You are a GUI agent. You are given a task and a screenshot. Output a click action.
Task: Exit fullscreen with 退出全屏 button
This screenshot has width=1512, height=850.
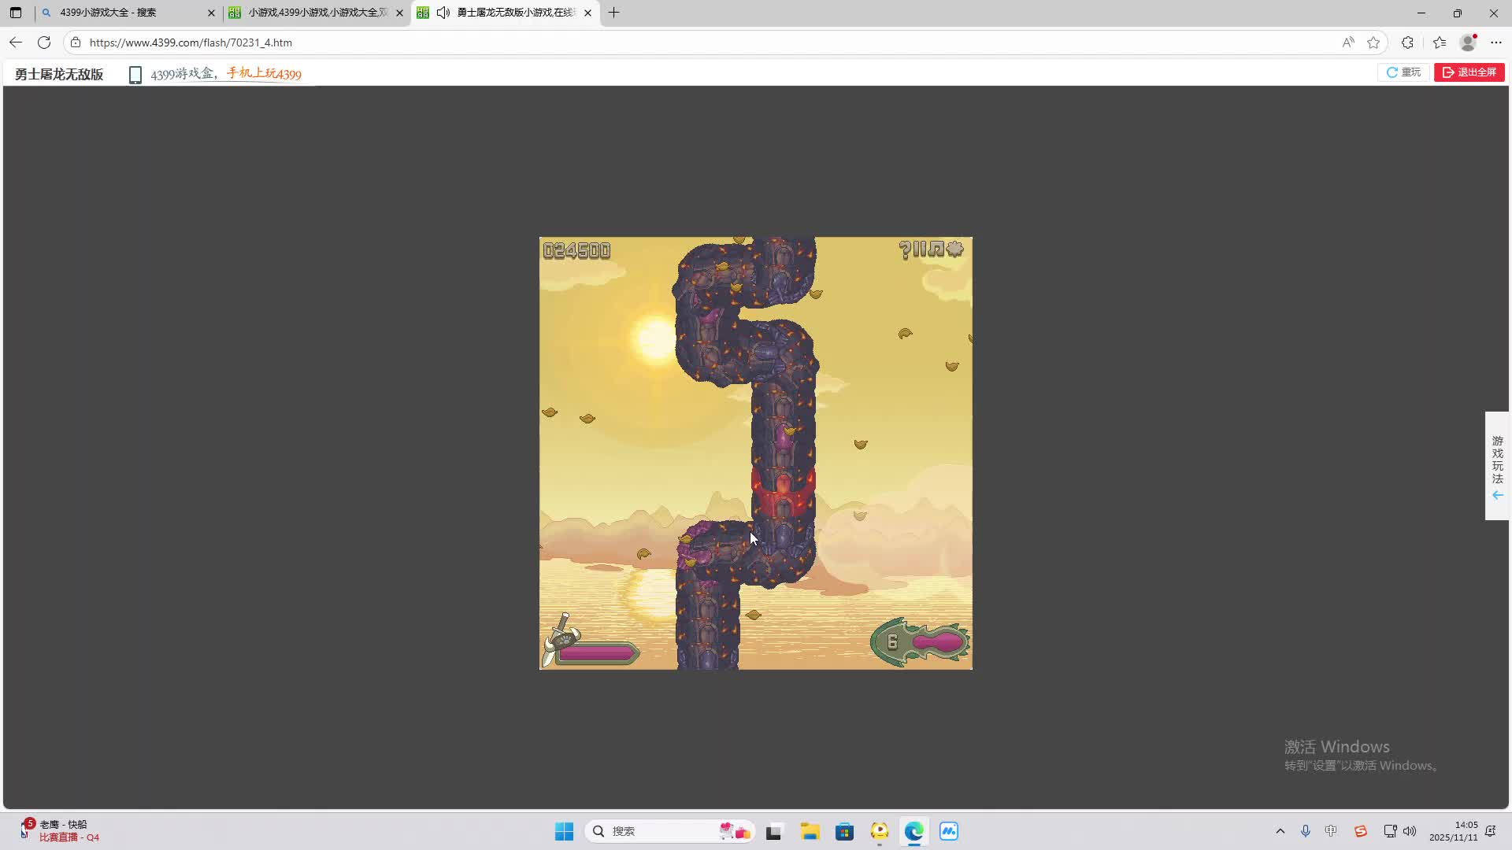click(x=1469, y=72)
